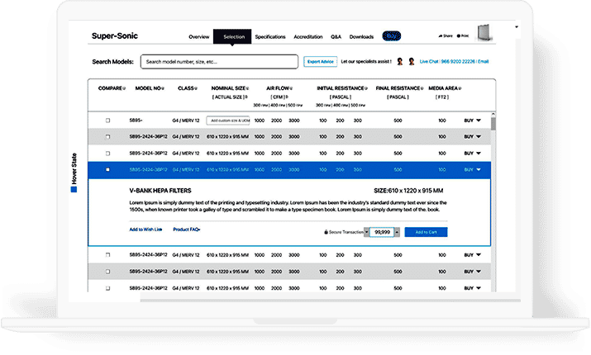The image size is (591, 355).
Task: Tick the compare checkbox in first table row
Action: [107, 121]
